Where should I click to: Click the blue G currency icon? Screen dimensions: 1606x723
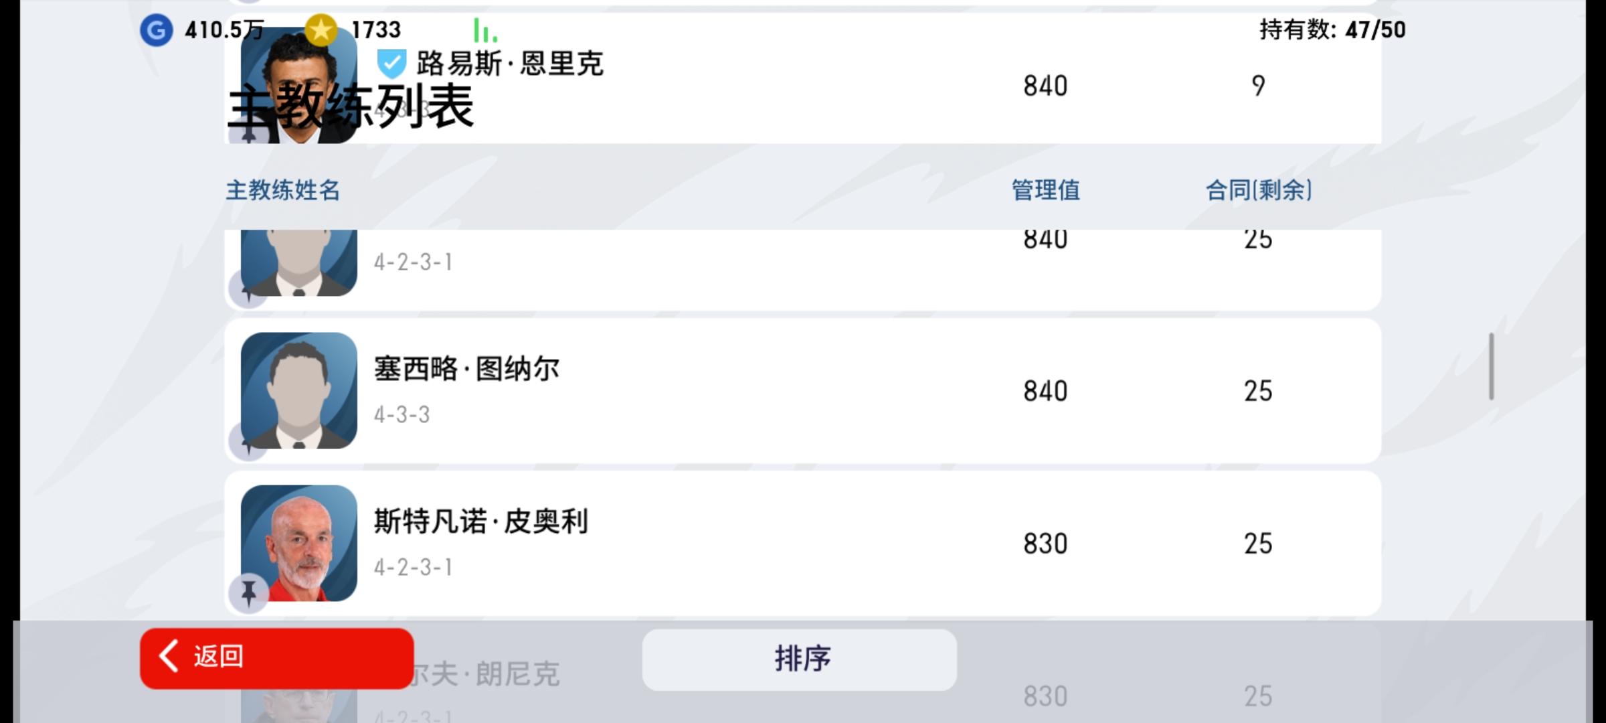tap(156, 30)
